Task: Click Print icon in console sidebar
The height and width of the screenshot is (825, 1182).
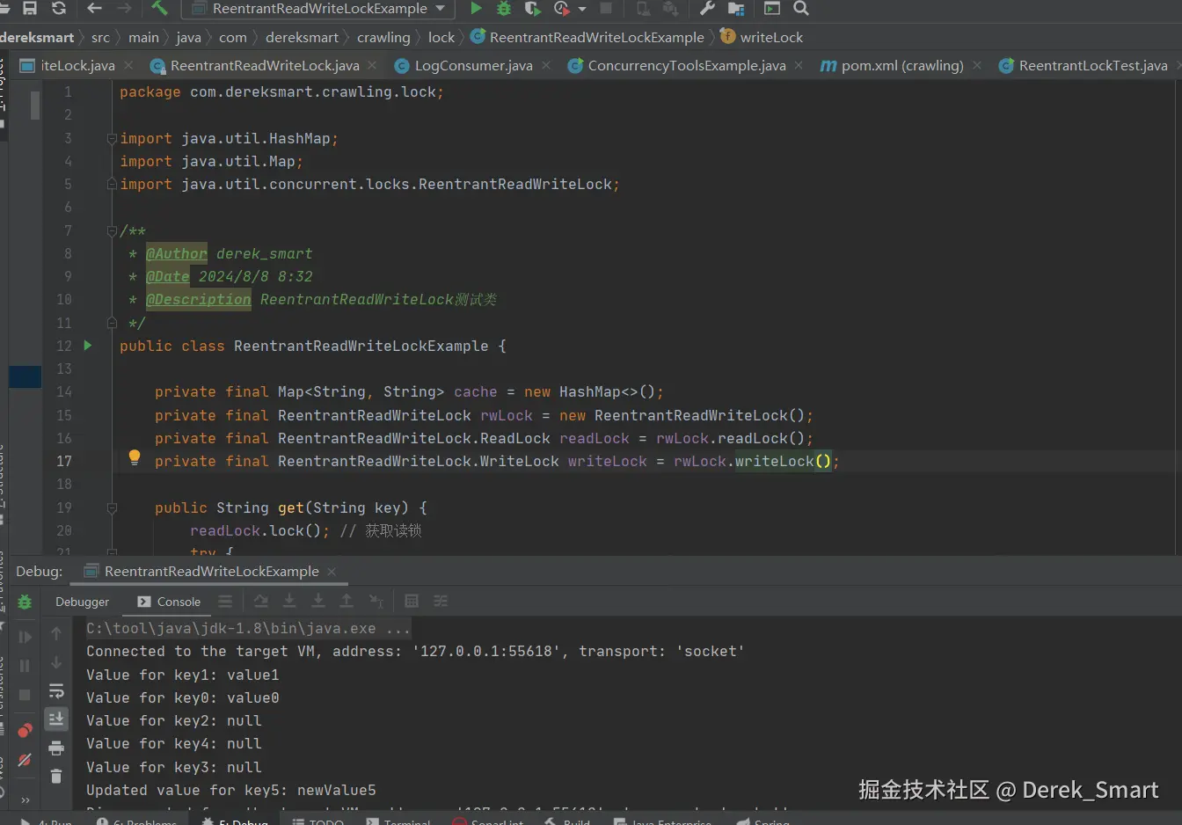Action: tap(56, 748)
